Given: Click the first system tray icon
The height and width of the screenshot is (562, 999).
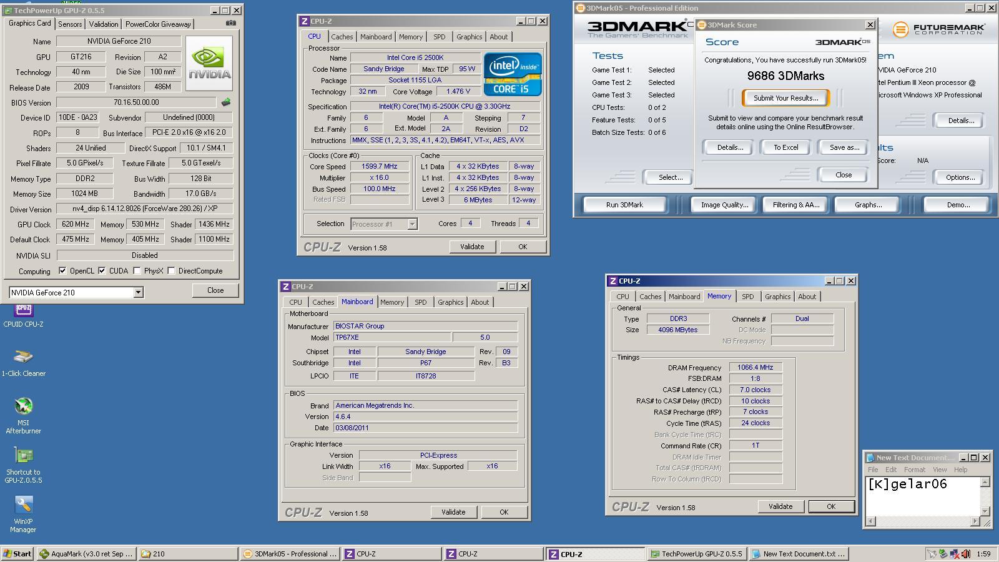Looking at the screenshot, I should click(x=932, y=554).
